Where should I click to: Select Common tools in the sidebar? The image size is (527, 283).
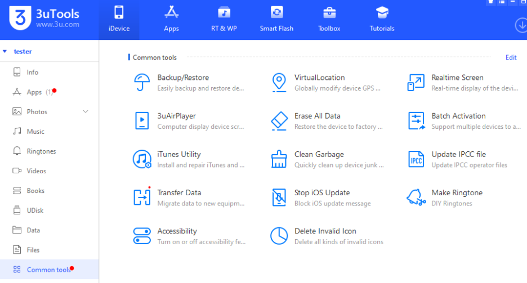click(50, 269)
